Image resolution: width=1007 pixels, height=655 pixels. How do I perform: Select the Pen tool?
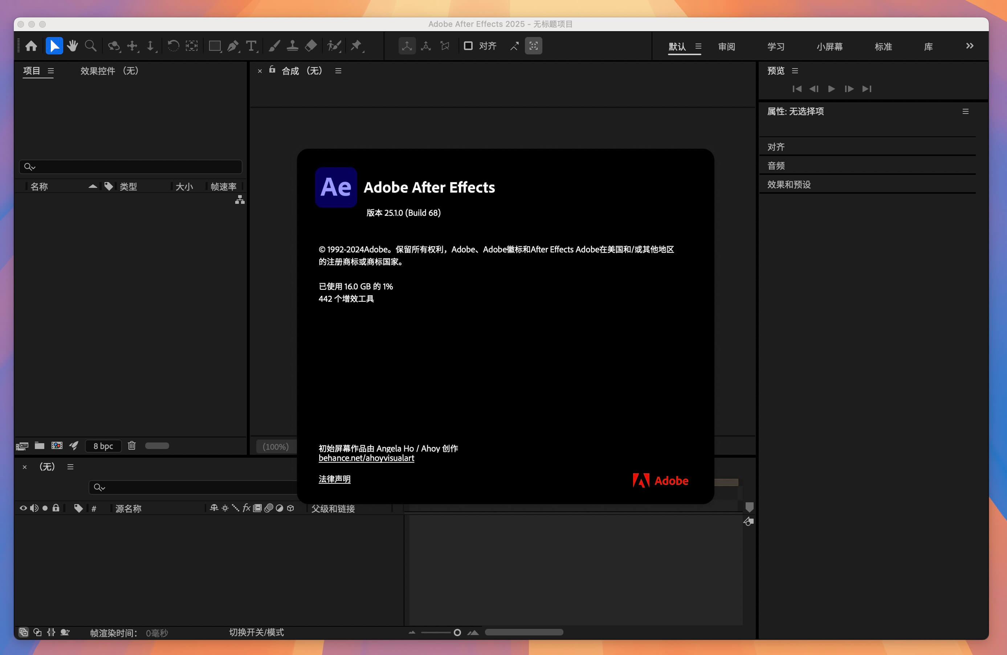233,46
